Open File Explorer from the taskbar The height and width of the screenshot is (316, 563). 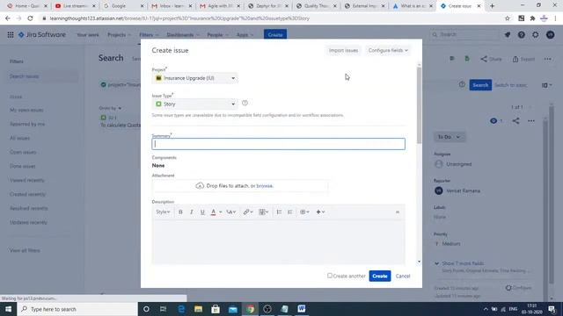tap(198, 309)
